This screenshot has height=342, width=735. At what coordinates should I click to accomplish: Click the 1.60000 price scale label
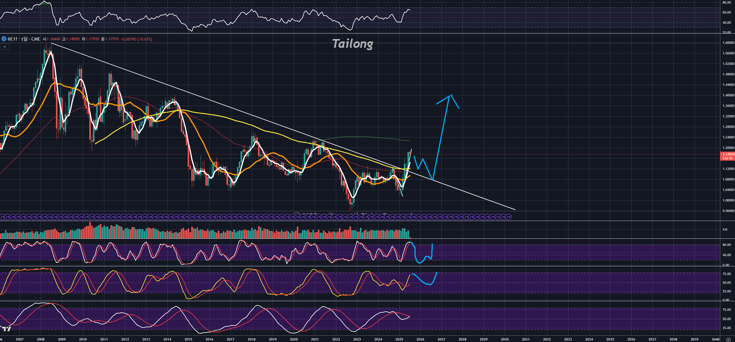pyautogui.click(x=728, y=43)
